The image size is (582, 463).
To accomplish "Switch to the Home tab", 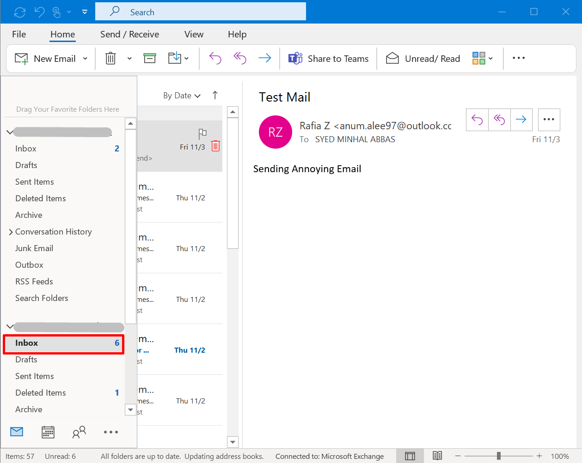I will [63, 34].
